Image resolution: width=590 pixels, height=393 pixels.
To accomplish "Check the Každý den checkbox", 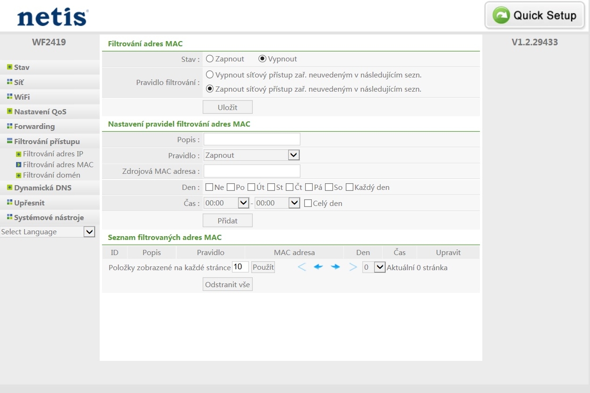I will pos(350,188).
